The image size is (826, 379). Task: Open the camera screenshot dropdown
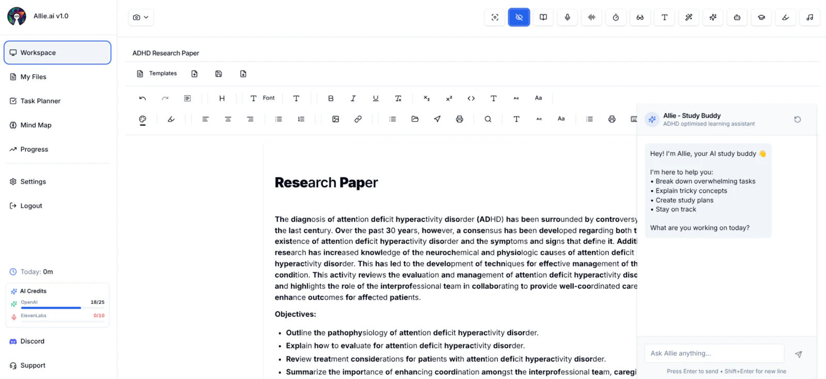click(140, 17)
